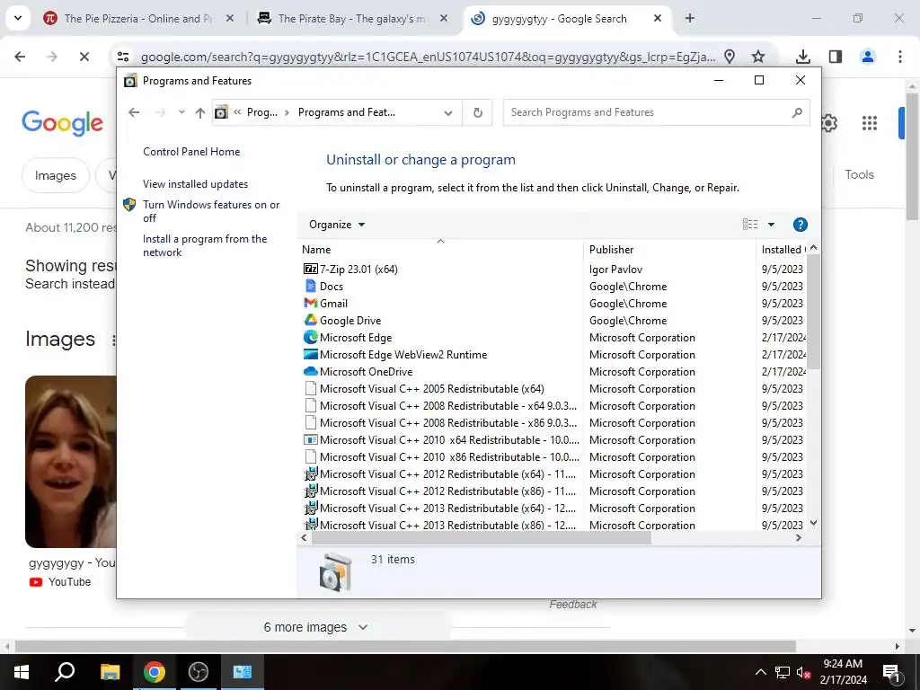The image size is (920, 690).
Task: Switch to The Pie Pizzeria tab
Action: [137, 18]
